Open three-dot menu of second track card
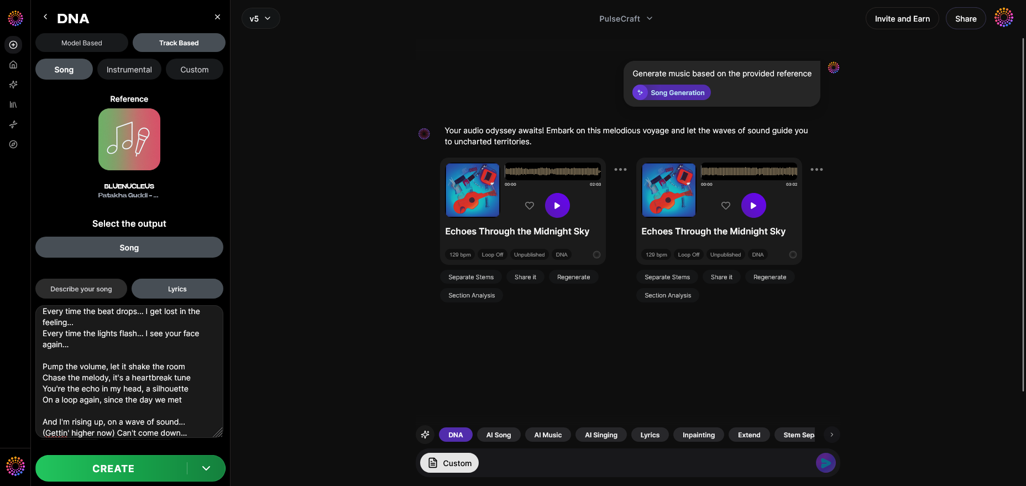1026x486 pixels. point(816,170)
